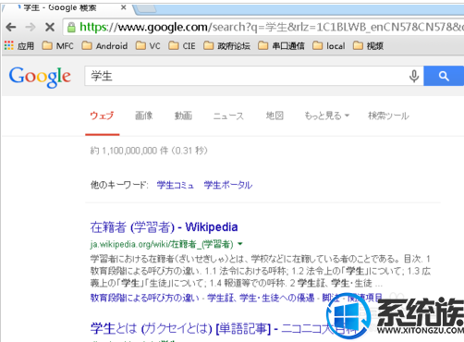Open a new browser tab
Viewport: 464px width, 342px height.
[x=145, y=8]
